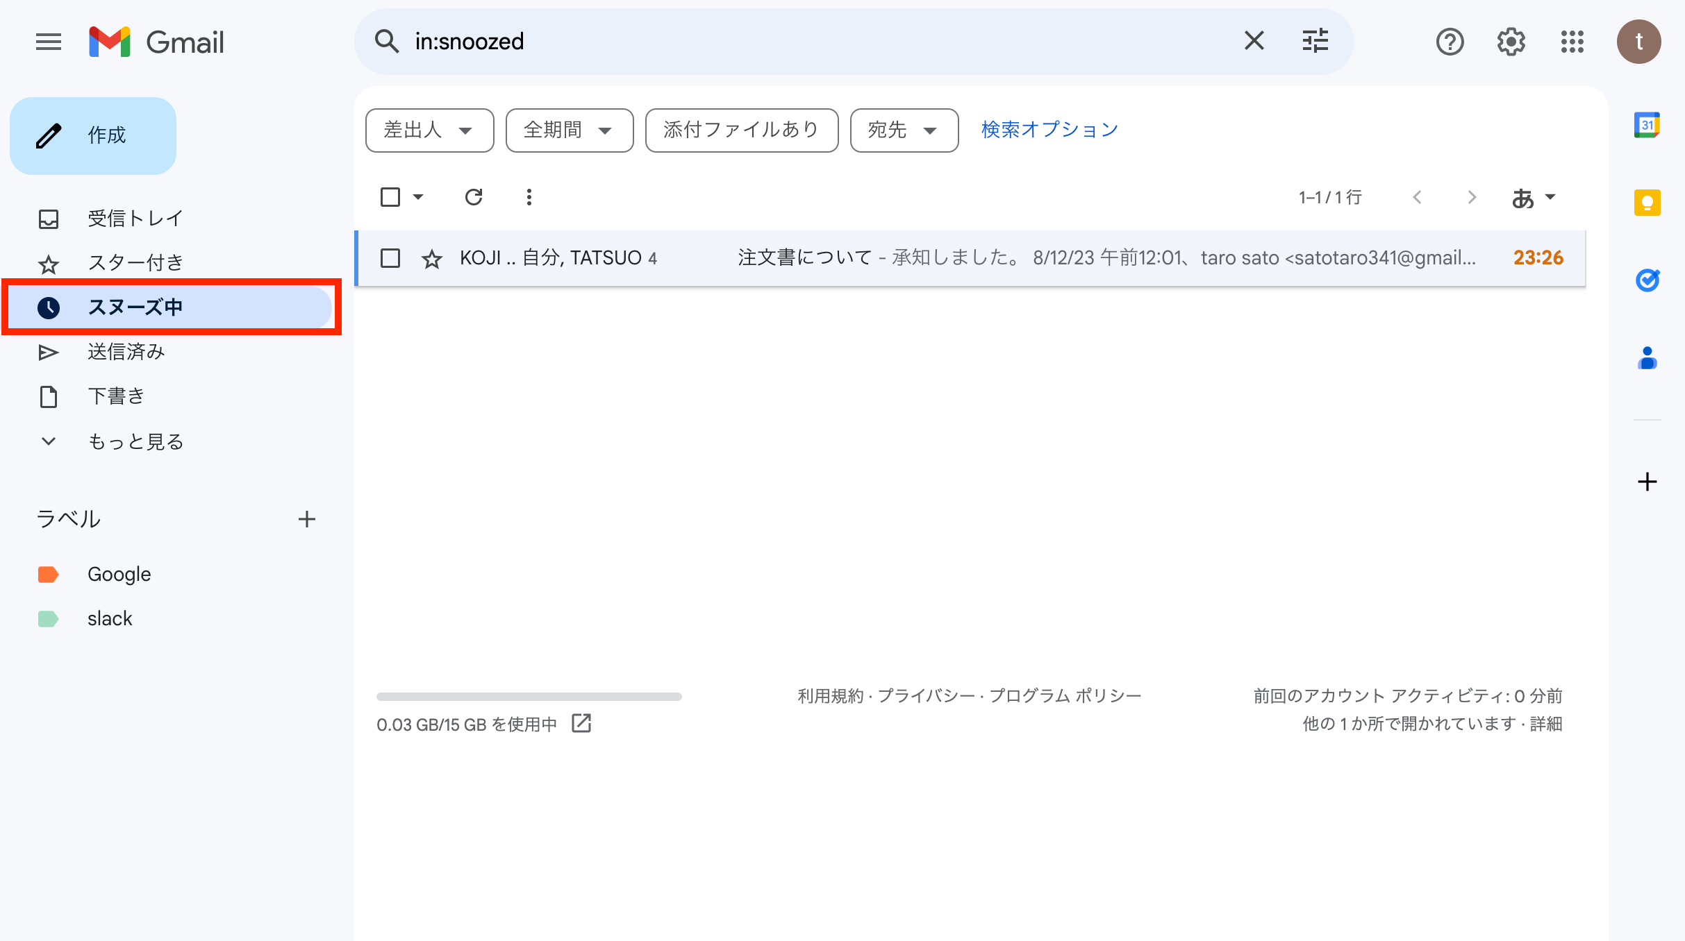Open the main menu hamburger icon

(49, 42)
